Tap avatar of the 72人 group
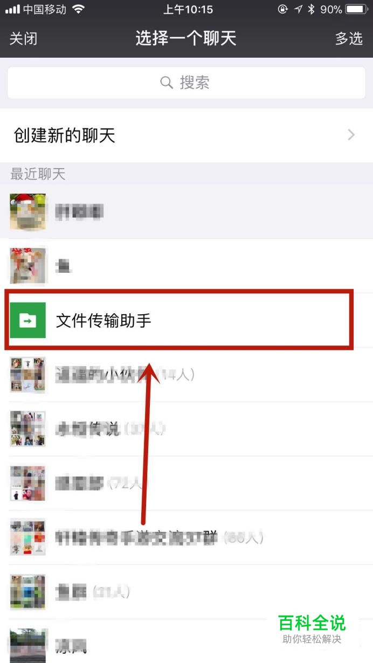This screenshot has height=663, width=373. 28,484
